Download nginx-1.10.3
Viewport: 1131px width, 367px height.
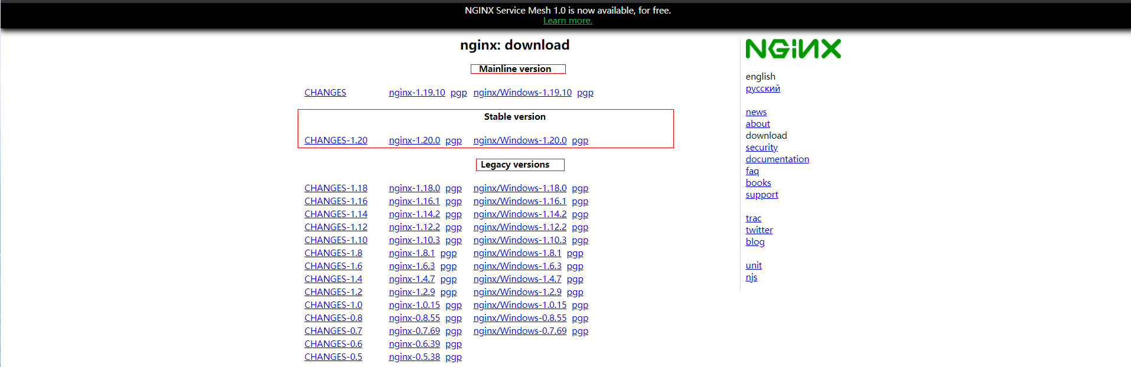415,240
